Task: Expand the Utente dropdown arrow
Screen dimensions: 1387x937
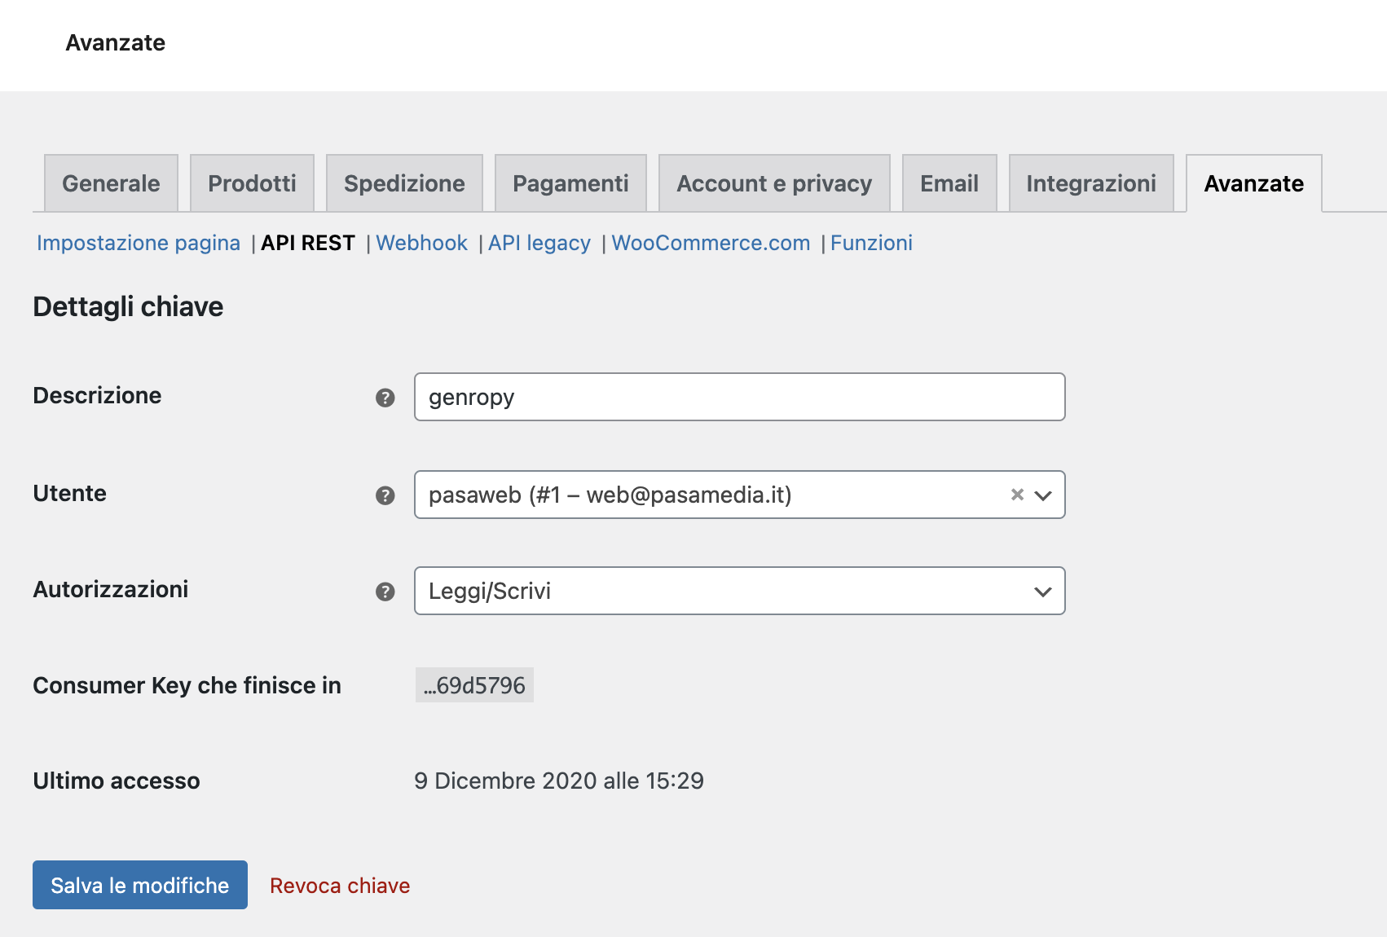Action: [1043, 495]
